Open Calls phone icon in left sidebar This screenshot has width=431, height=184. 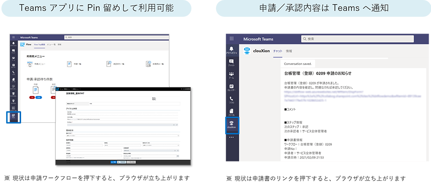13,73
